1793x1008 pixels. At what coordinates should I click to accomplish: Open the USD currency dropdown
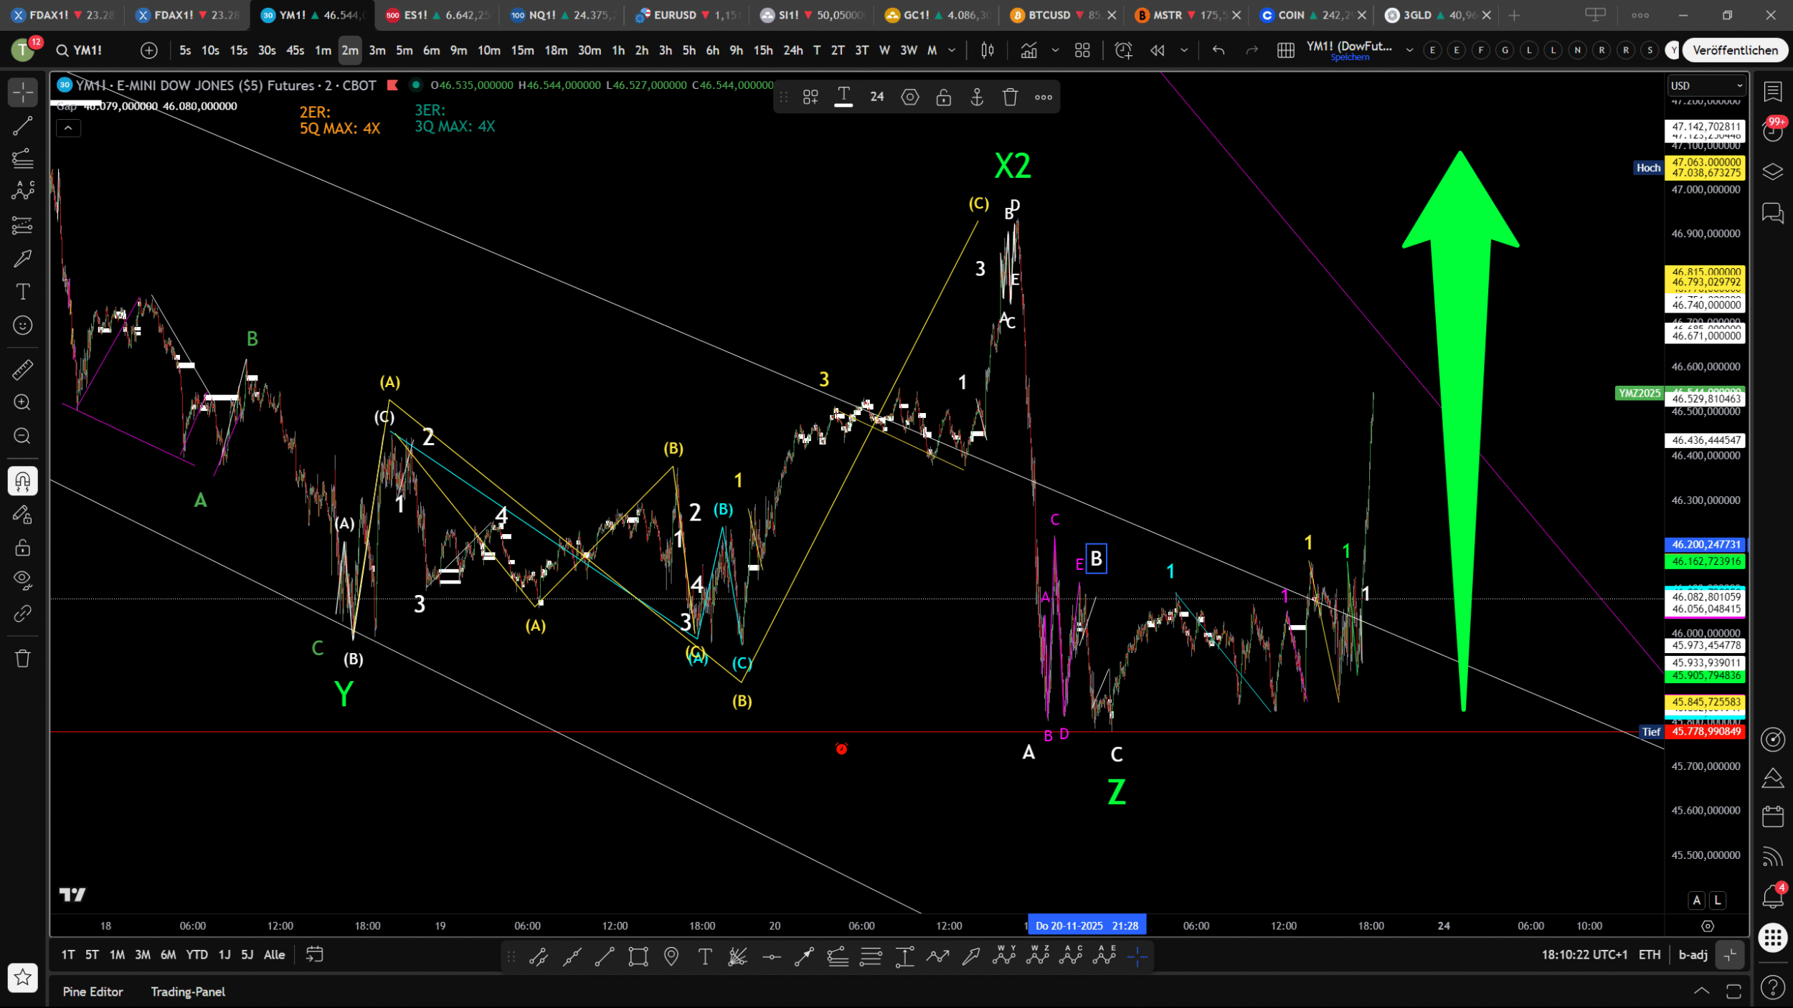(x=1706, y=85)
